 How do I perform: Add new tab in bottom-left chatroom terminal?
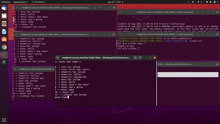[15, 69]
